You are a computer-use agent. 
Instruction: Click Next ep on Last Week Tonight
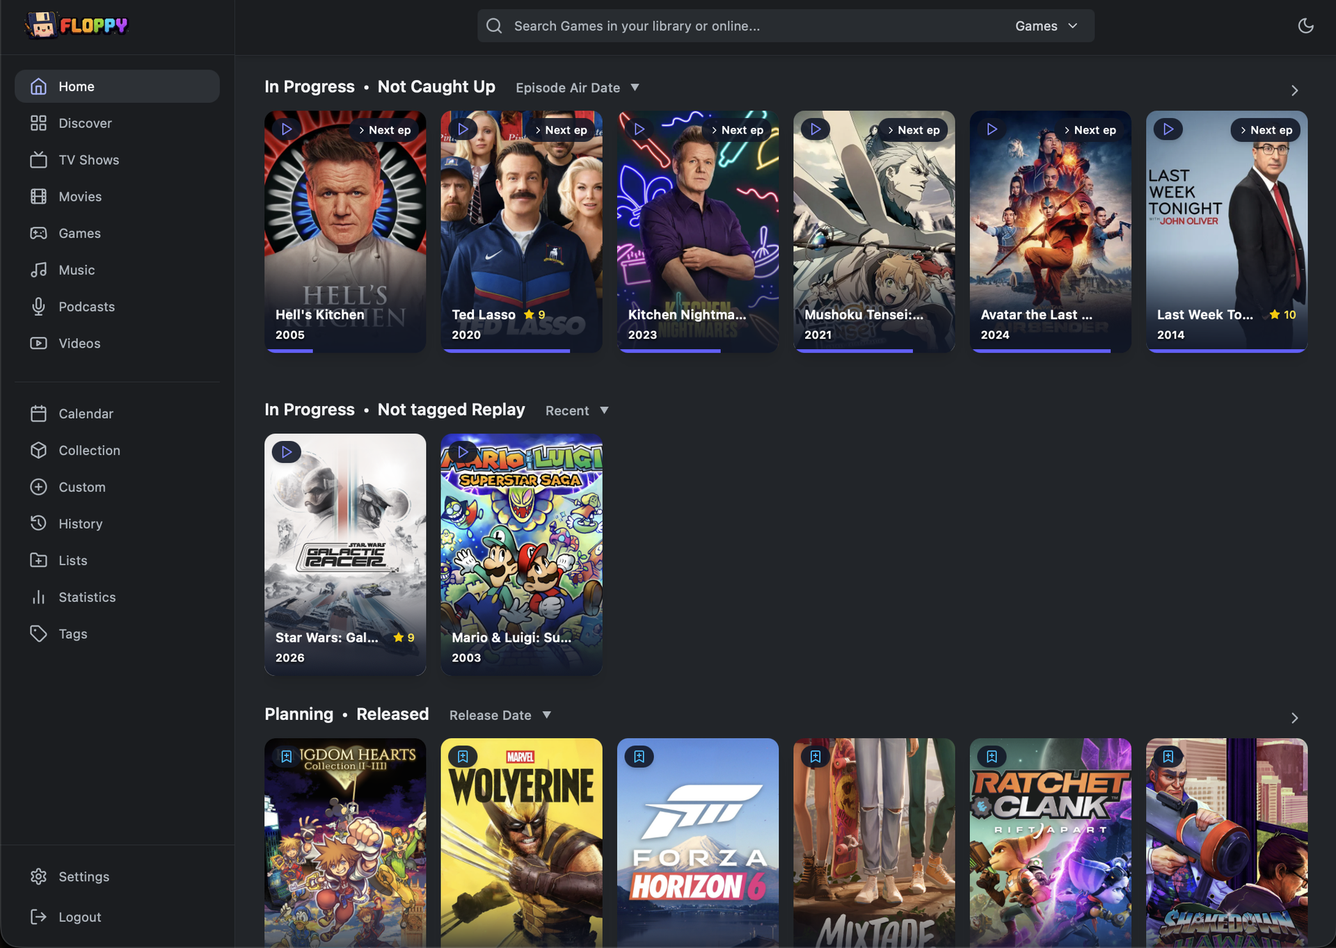pyautogui.click(x=1266, y=130)
